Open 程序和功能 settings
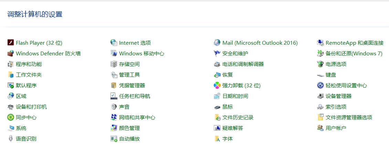This screenshot has height=164, width=389. click(29, 64)
